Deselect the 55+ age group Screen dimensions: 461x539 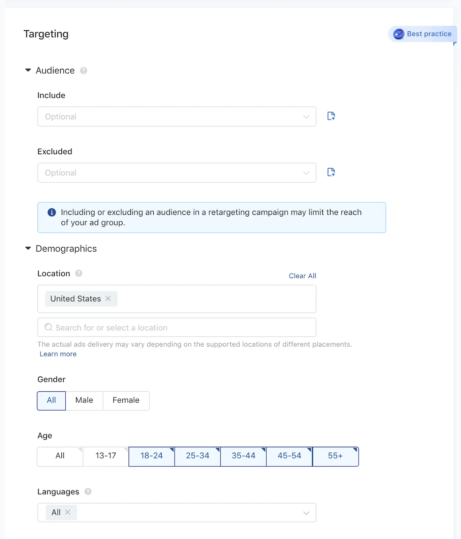tap(335, 456)
